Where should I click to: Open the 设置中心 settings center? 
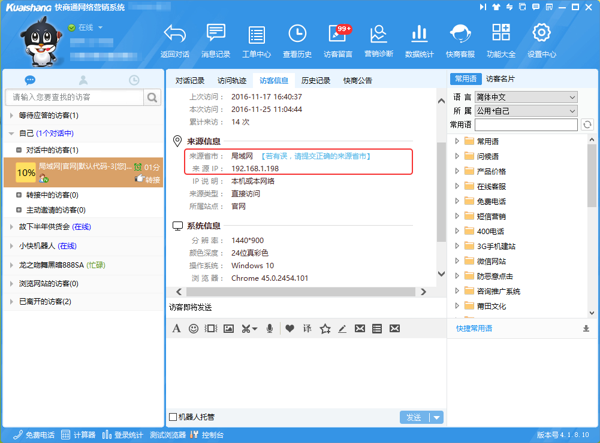pyautogui.click(x=541, y=41)
